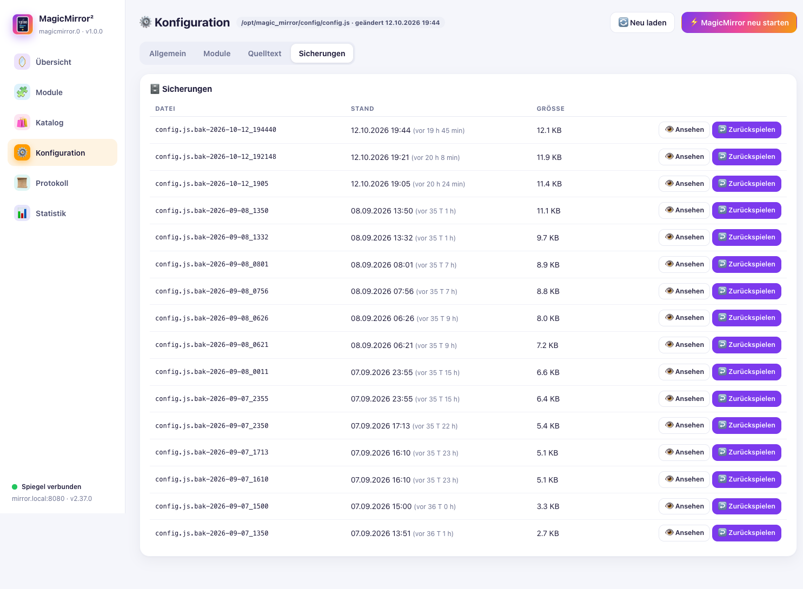Open the Module configuration tab
Screen dimensions: 803x589
[217, 53]
